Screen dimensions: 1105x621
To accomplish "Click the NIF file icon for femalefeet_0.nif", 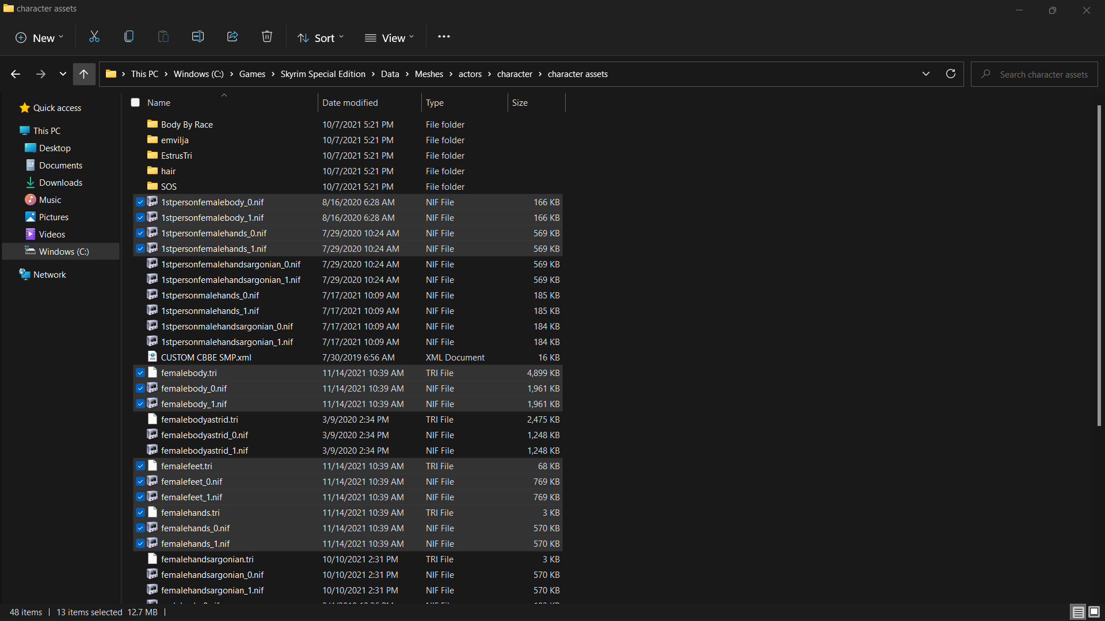I will 153,481.
